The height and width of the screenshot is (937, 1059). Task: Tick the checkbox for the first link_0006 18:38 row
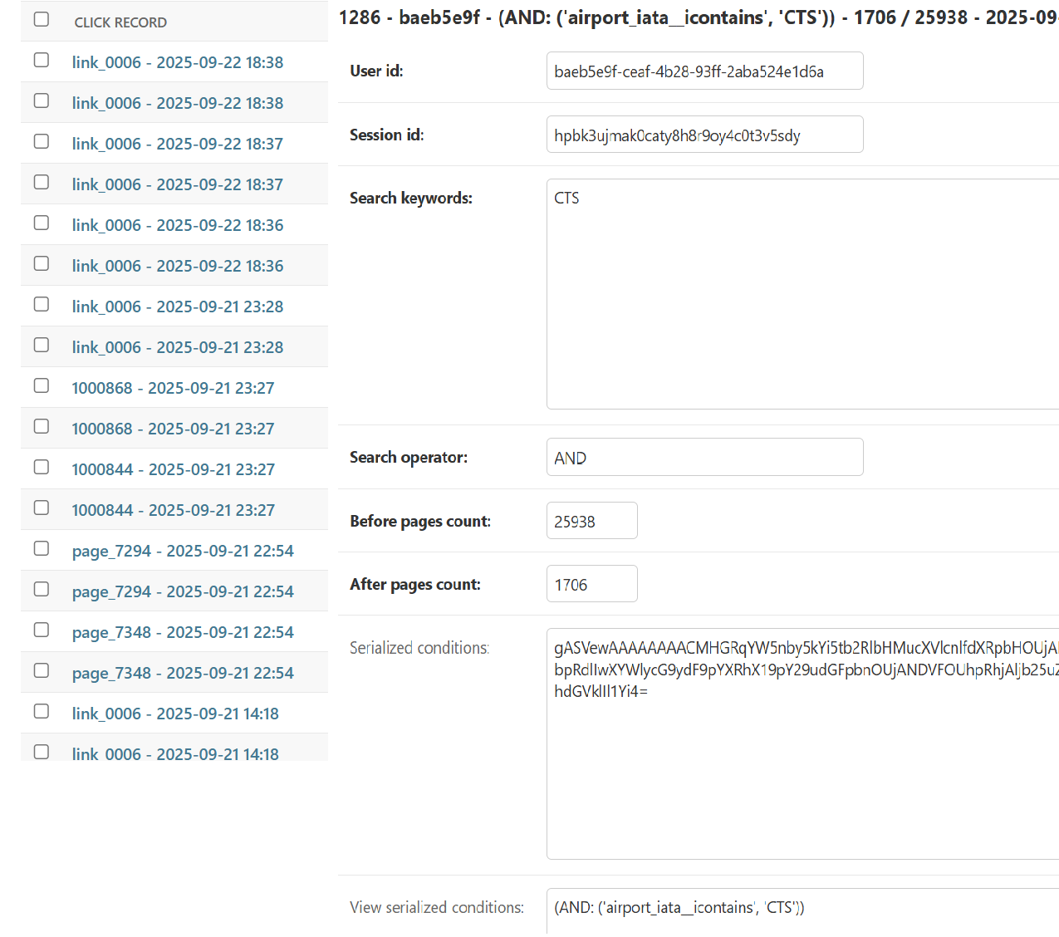pyautogui.click(x=42, y=61)
